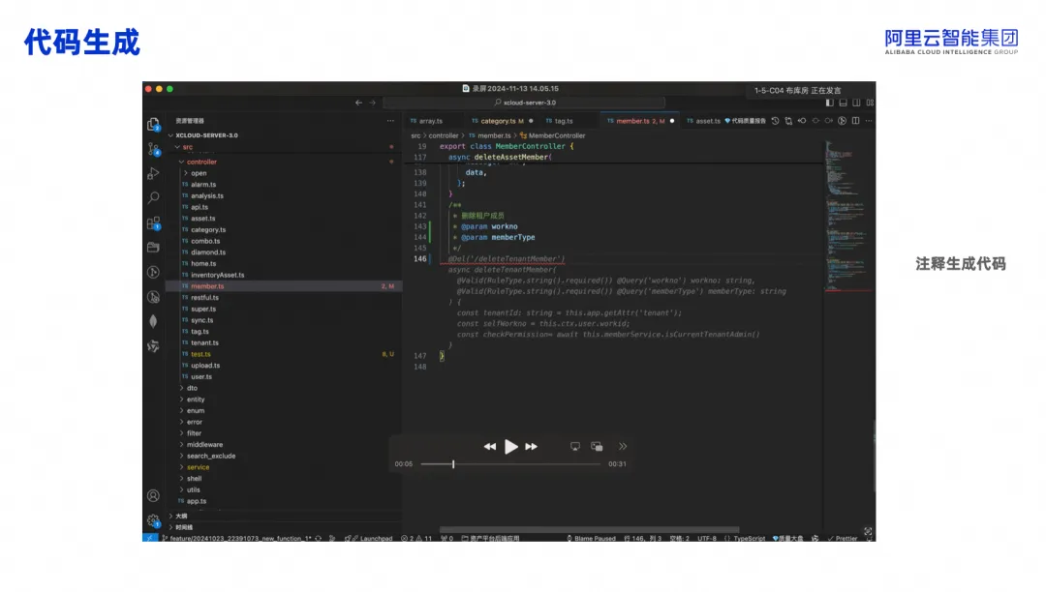
Task: Click the split editor icon
Action: coord(855,121)
